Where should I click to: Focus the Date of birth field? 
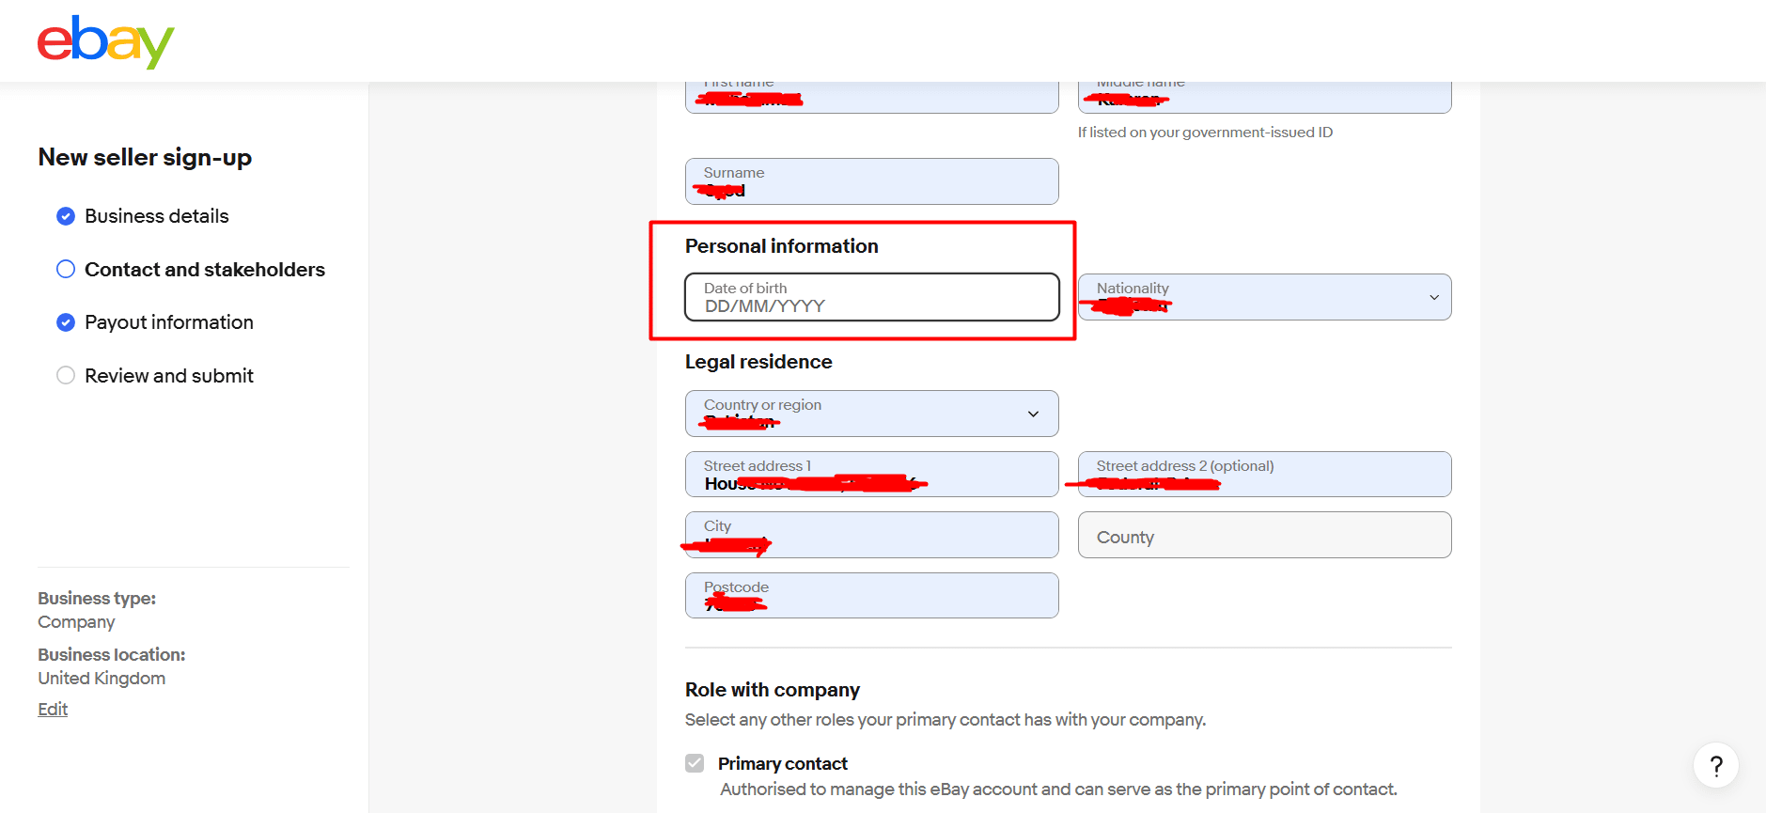coord(871,297)
